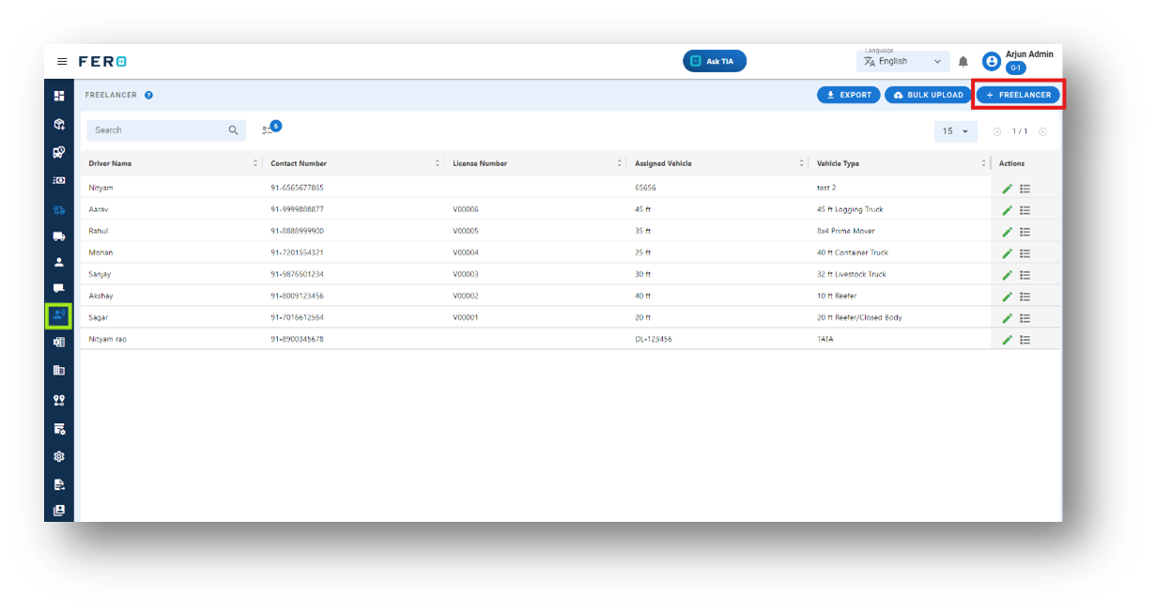Click the pencil icon for Sanjay
Screen dimensions: 1156x611
pos(1007,275)
